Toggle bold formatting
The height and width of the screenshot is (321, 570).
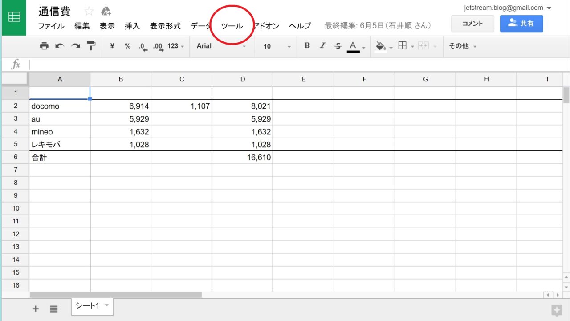[x=307, y=46]
